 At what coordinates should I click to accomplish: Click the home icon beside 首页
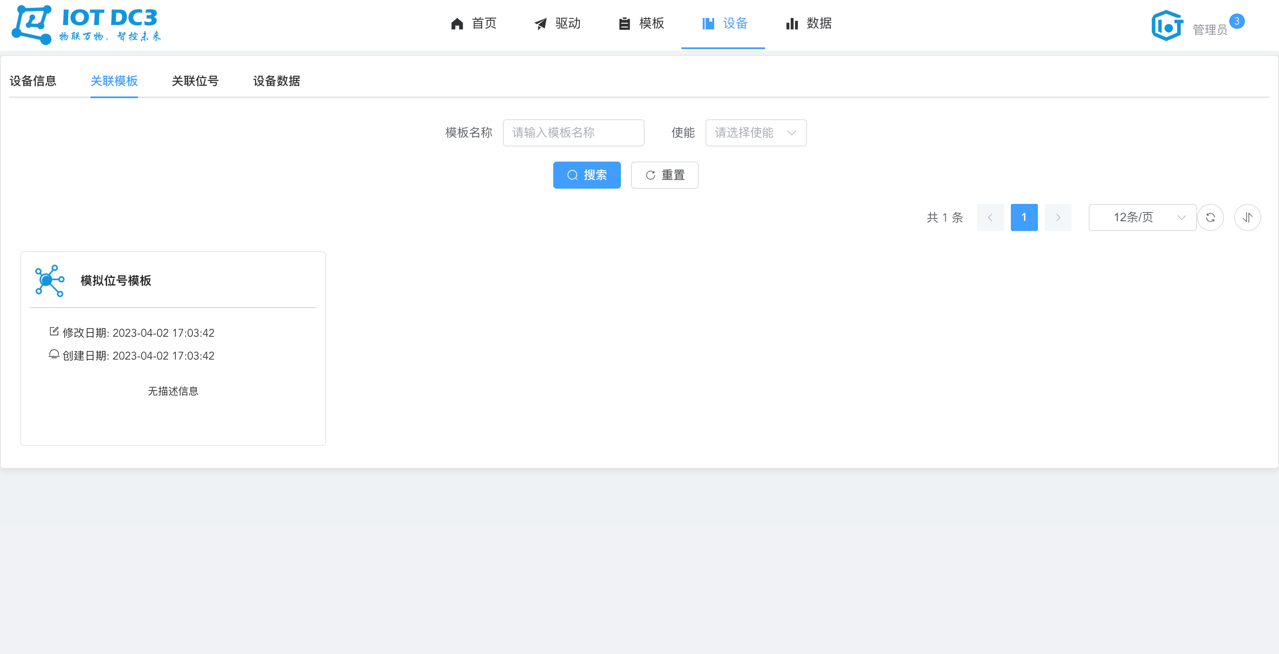(x=456, y=23)
